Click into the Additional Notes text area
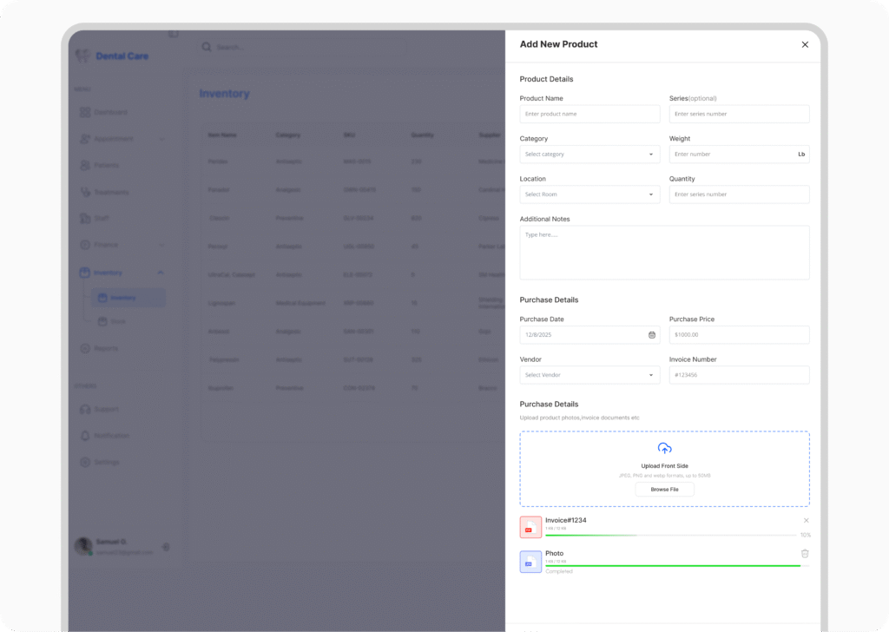Viewport: 889px width, 632px height. (664, 253)
